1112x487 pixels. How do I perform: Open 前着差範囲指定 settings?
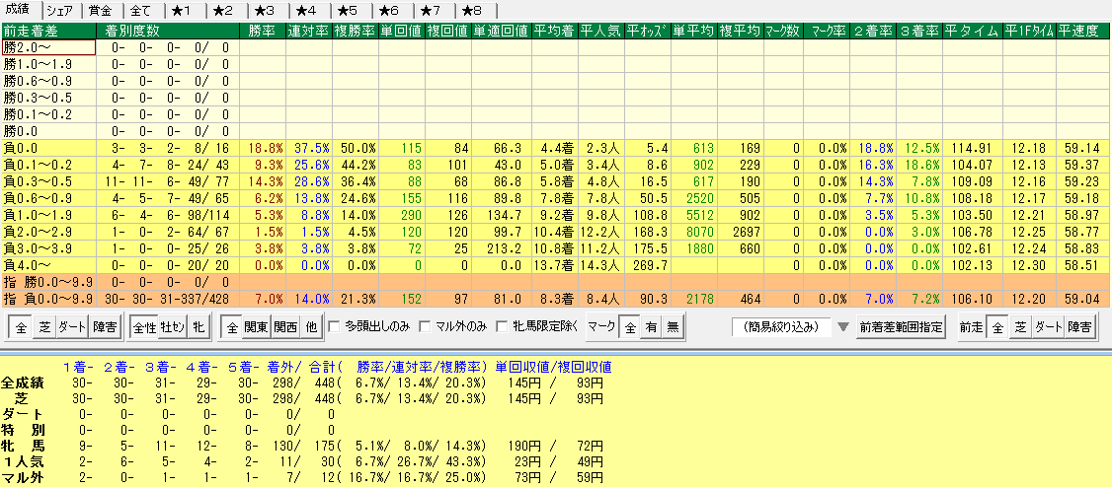pos(901,327)
